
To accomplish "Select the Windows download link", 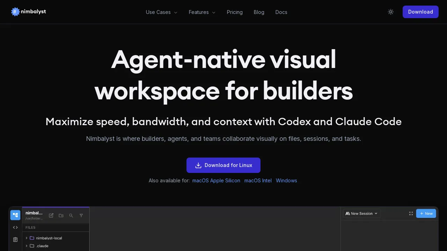I will click(286, 181).
